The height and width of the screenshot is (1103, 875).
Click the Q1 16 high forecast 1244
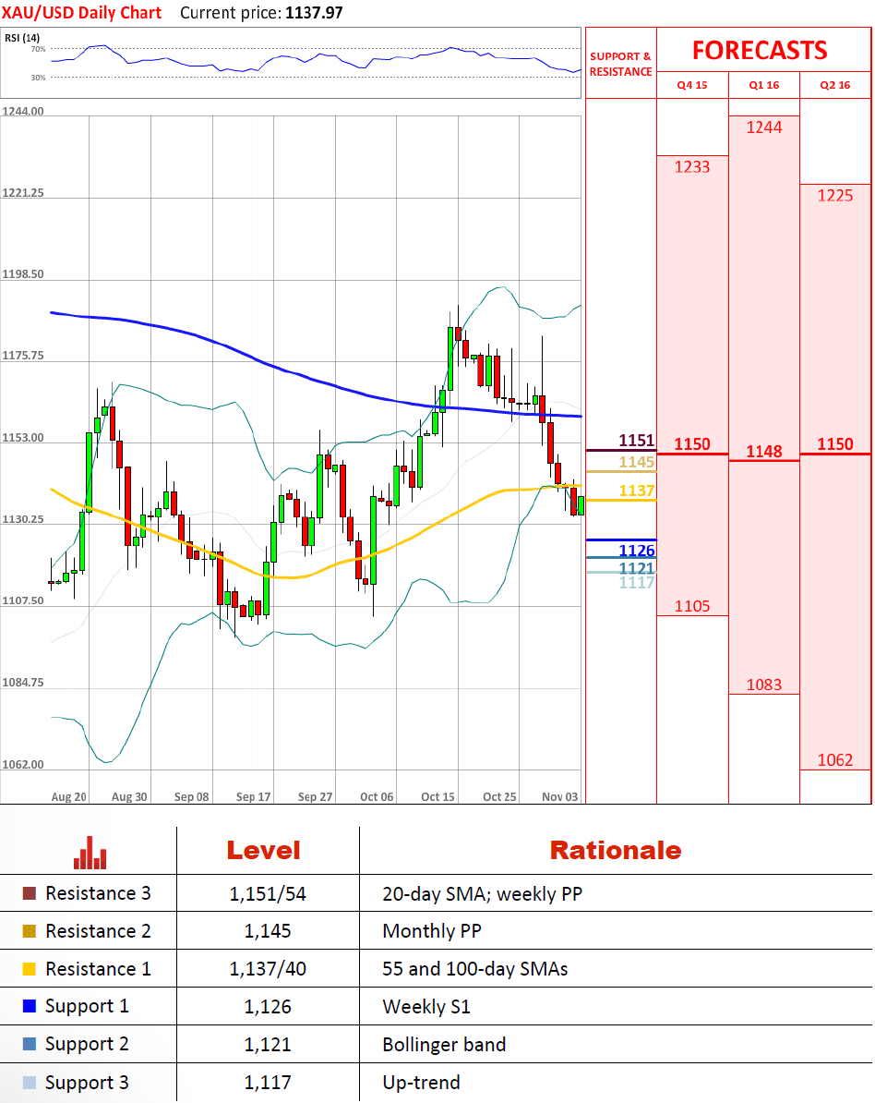coord(764,128)
